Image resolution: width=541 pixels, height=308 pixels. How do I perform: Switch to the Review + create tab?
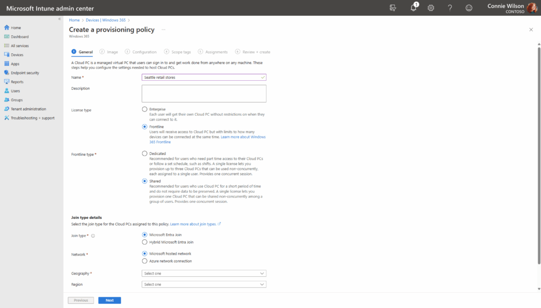point(253,52)
